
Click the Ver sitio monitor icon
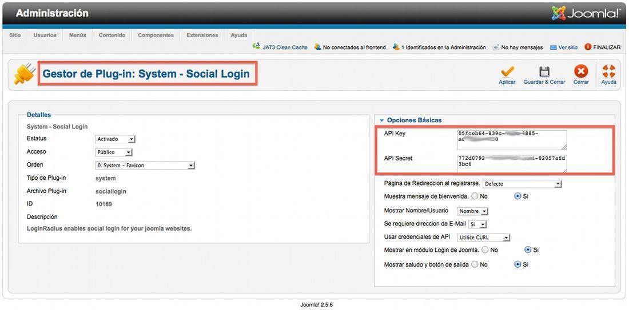tap(553, 47)
